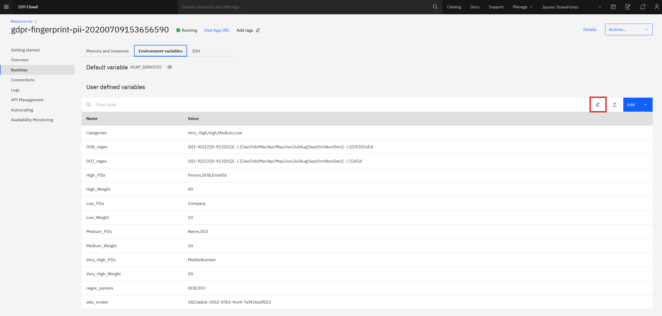
Task: Show the VCAP_SERVICES default variable value
Action: 170,67
